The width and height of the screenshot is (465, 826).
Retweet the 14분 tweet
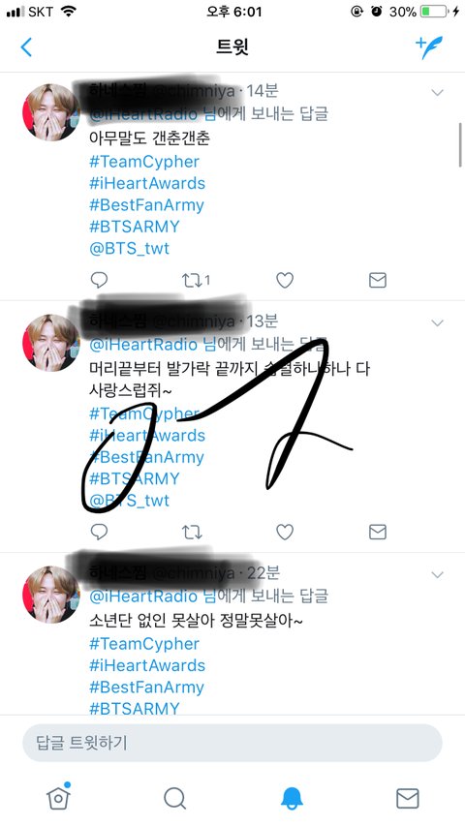[x=196, y=280]
